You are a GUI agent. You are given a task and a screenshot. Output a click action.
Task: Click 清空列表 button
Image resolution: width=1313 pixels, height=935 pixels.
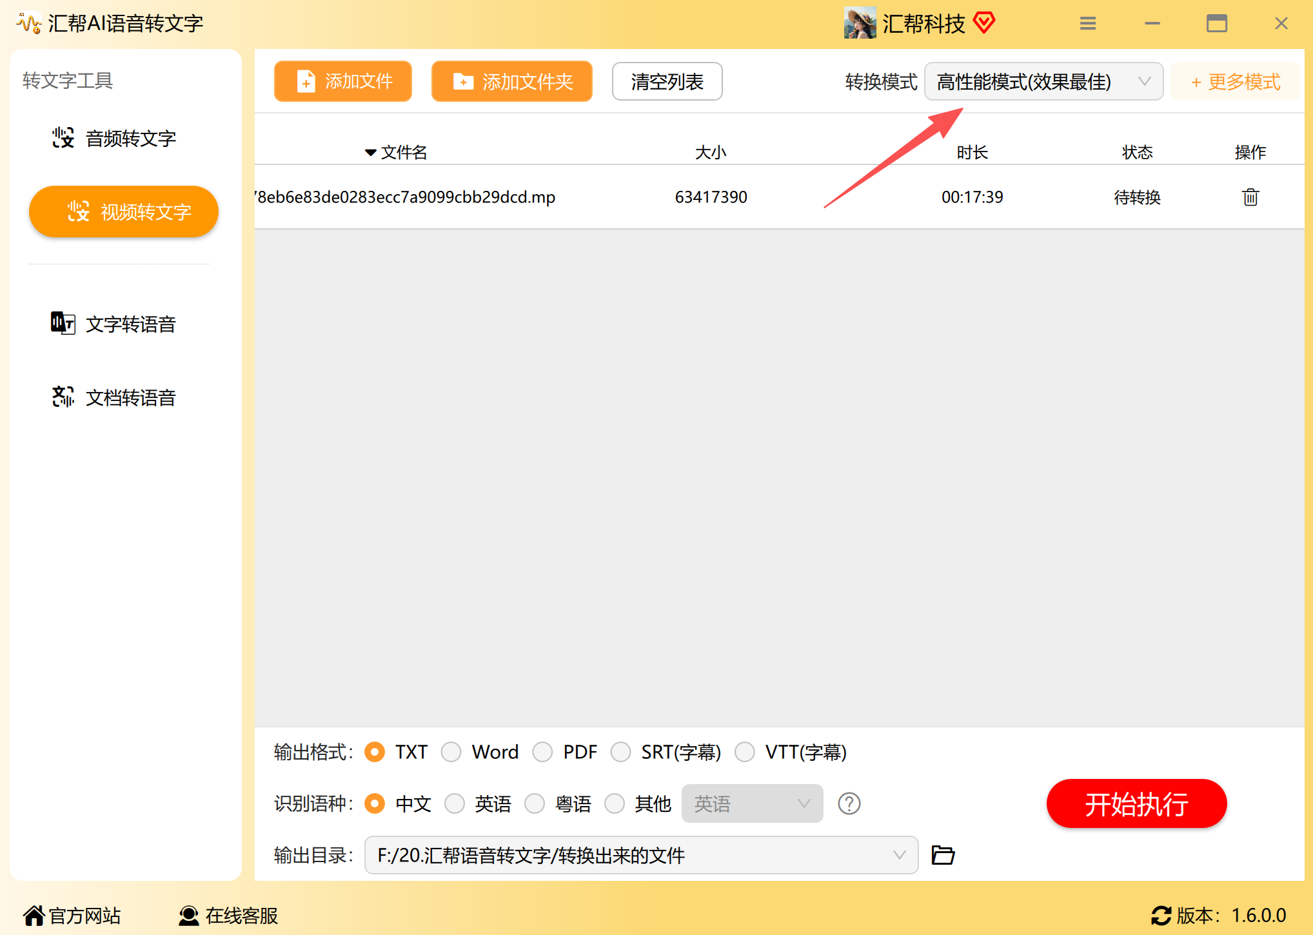(x=667, y=81)
